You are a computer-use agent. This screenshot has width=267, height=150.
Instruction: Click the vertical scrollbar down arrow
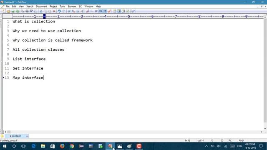pos(265,129)
